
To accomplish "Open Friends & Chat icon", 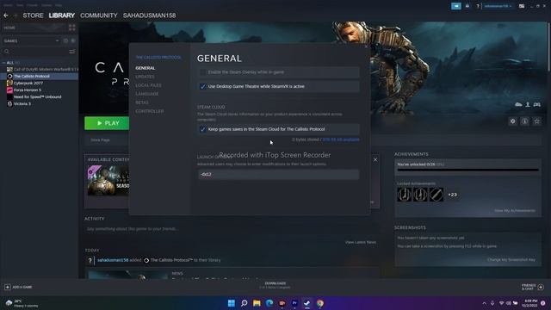I will (x=541, y=287).
